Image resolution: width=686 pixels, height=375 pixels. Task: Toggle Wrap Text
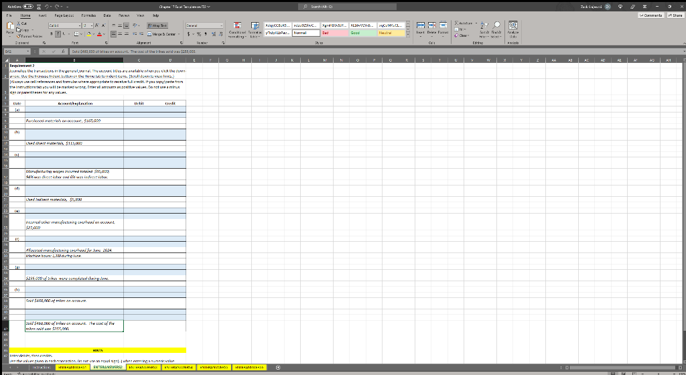click(157, 26)
